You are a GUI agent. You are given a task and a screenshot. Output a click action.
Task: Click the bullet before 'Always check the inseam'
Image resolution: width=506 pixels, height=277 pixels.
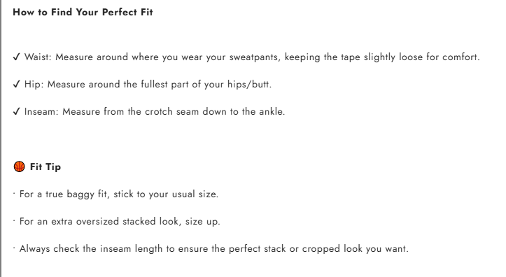pyautogui.click(x=14, y=248)
